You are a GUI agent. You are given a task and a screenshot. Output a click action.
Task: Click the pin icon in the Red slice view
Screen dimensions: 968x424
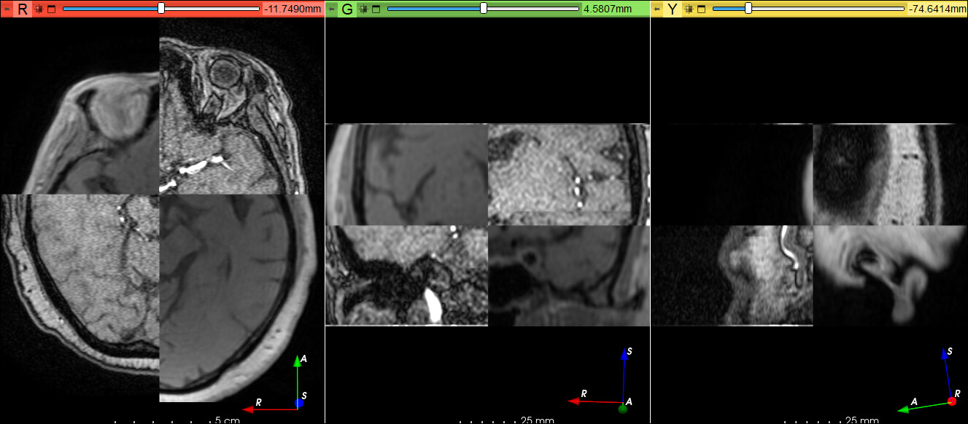(x=7, y=9)
